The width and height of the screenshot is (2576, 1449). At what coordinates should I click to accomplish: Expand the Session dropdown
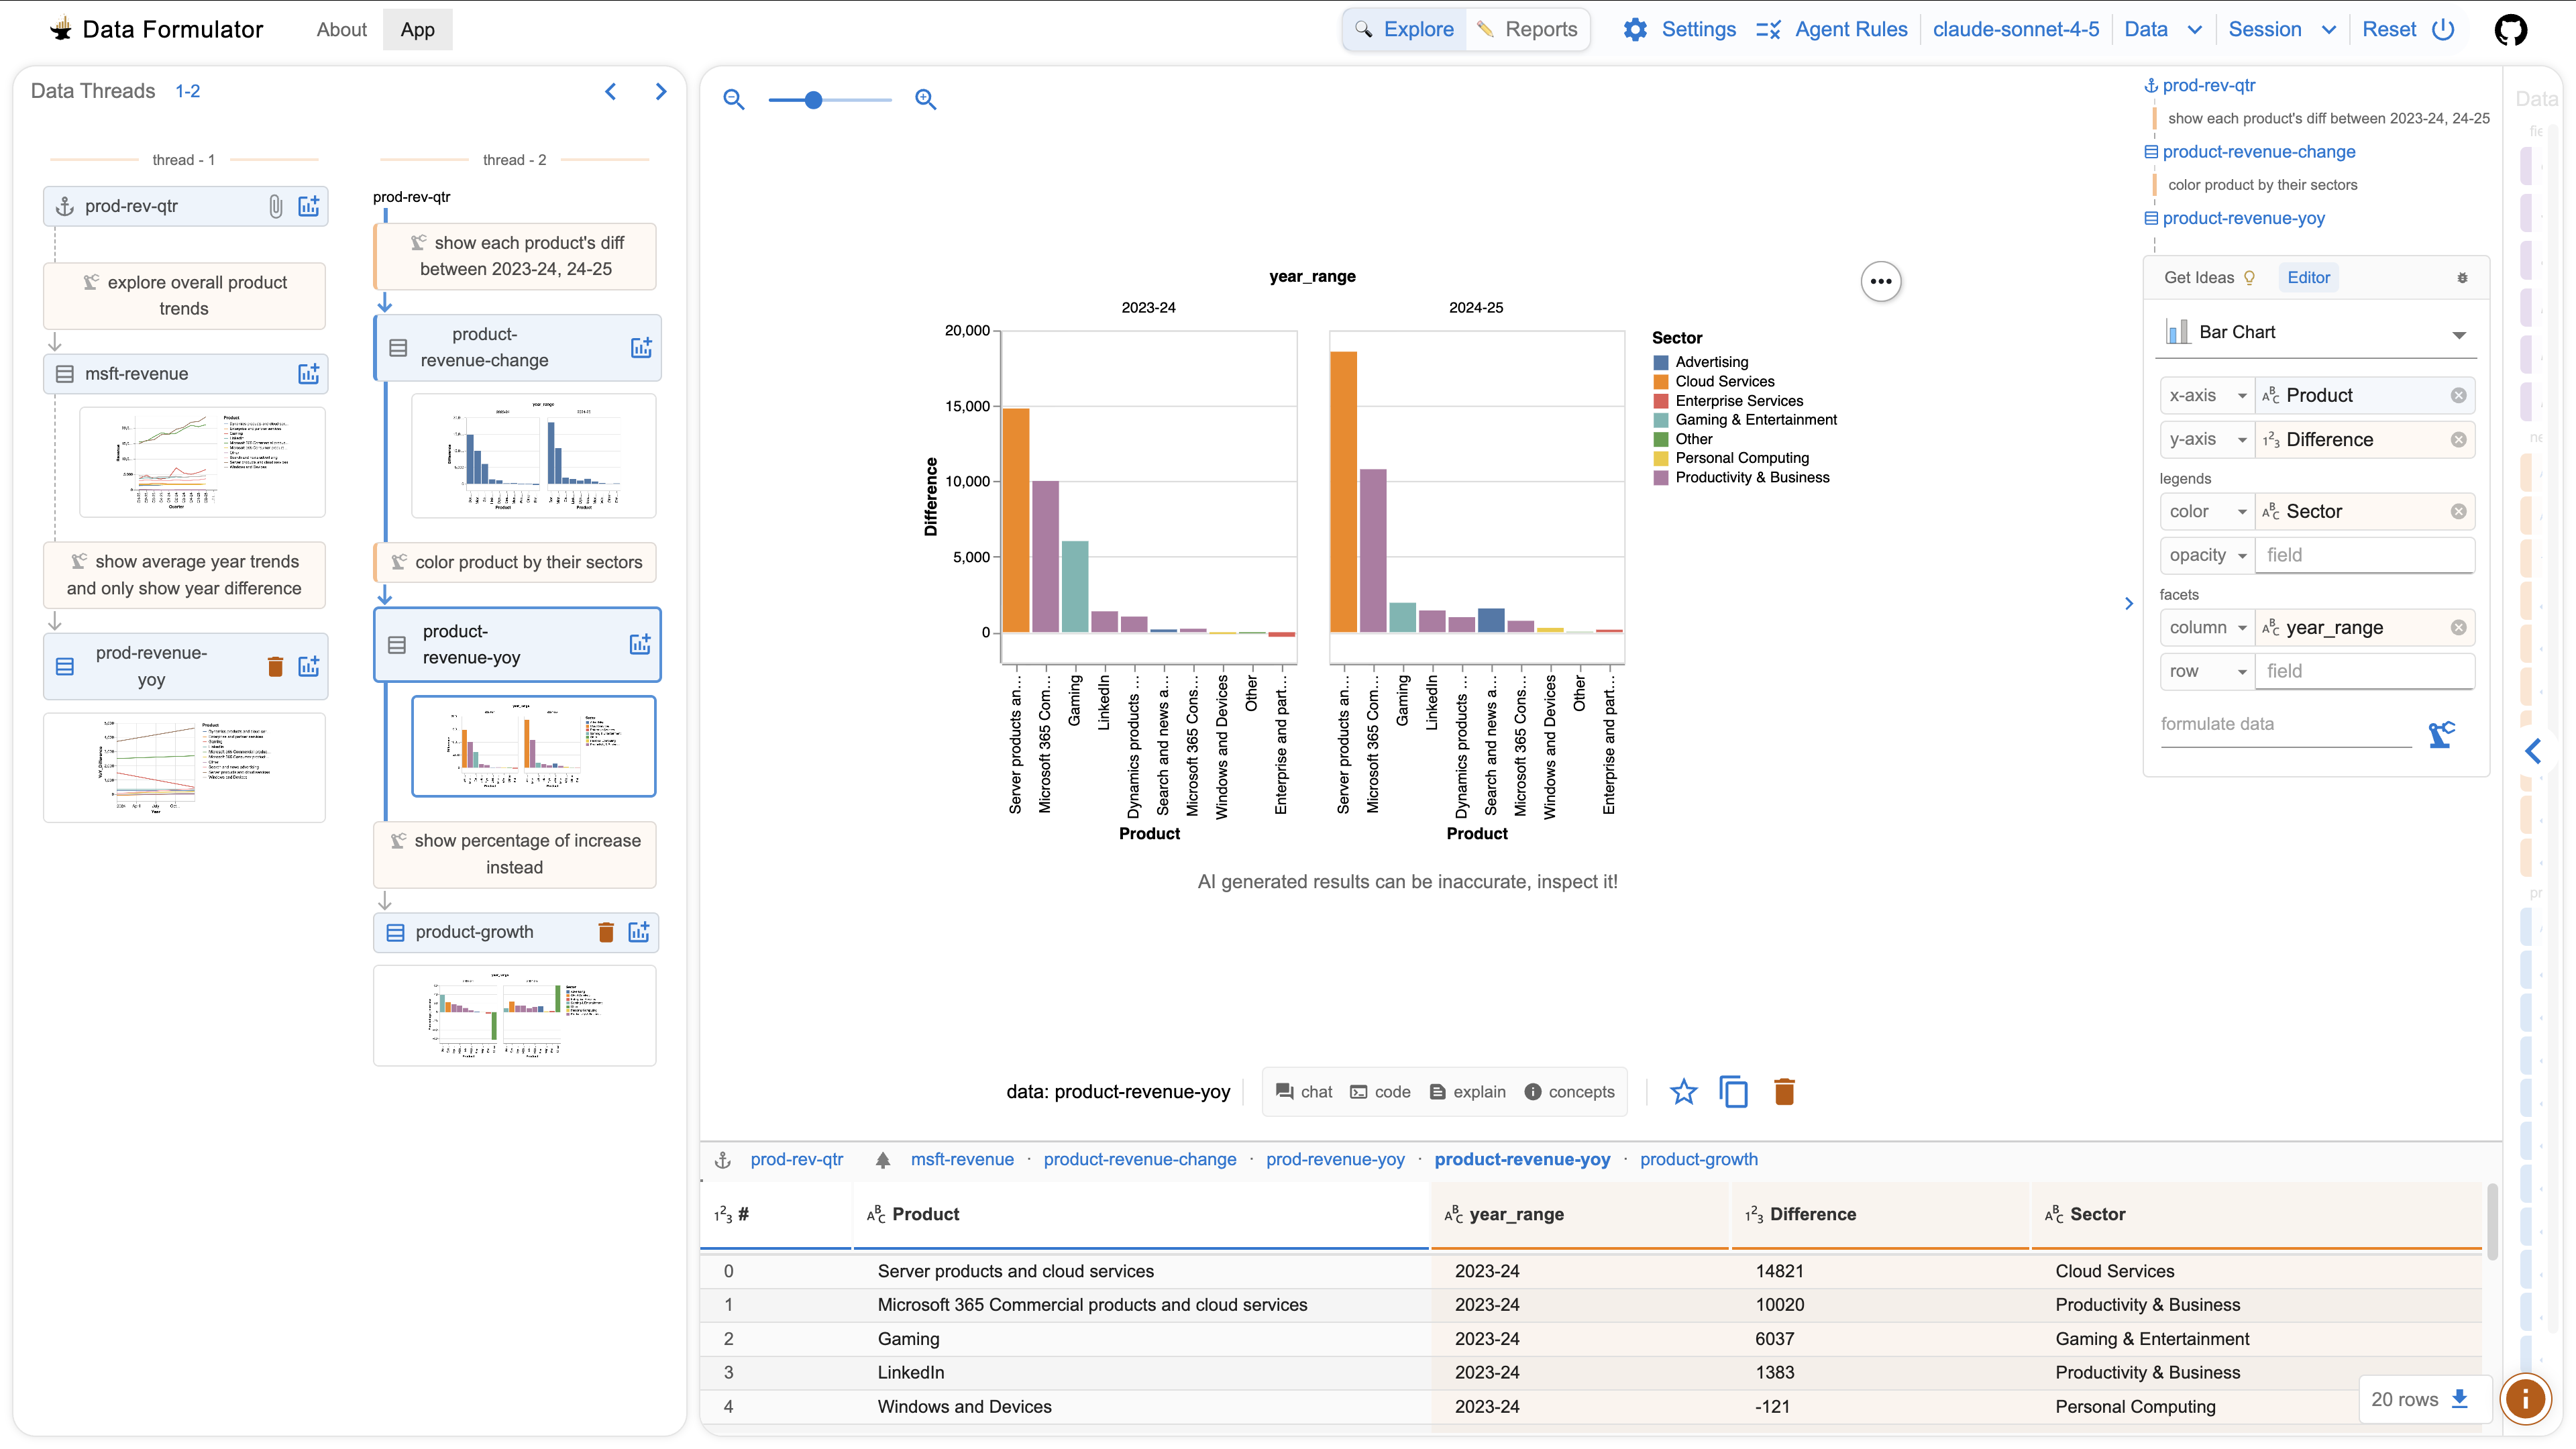point(2283,29)
